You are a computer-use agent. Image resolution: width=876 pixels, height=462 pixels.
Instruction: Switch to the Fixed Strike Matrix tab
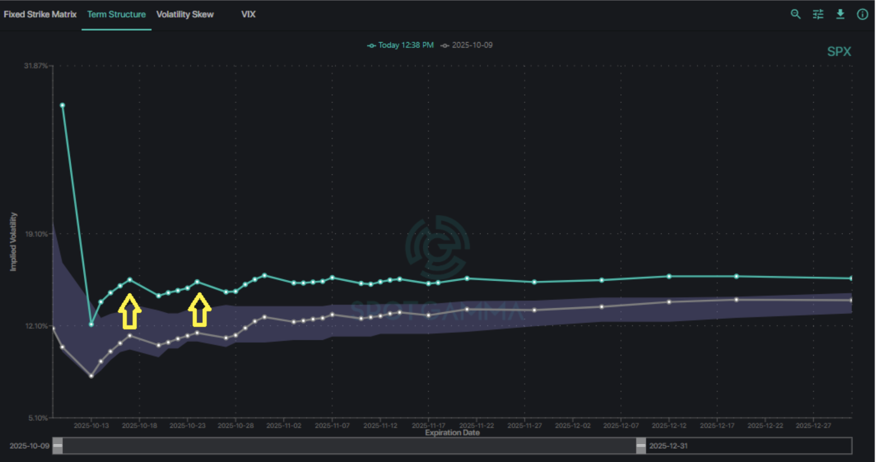[x=40, y=14]
